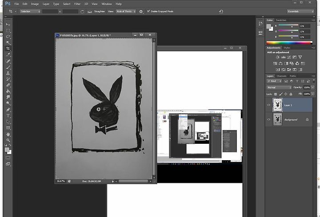The height and width of the screenshot is (217, 320).
Task: Add a Levels adjustment
Action: tap(283, 57)
